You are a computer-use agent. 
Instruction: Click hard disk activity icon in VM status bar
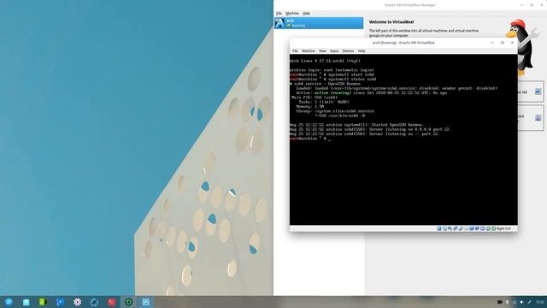[439, 228]
